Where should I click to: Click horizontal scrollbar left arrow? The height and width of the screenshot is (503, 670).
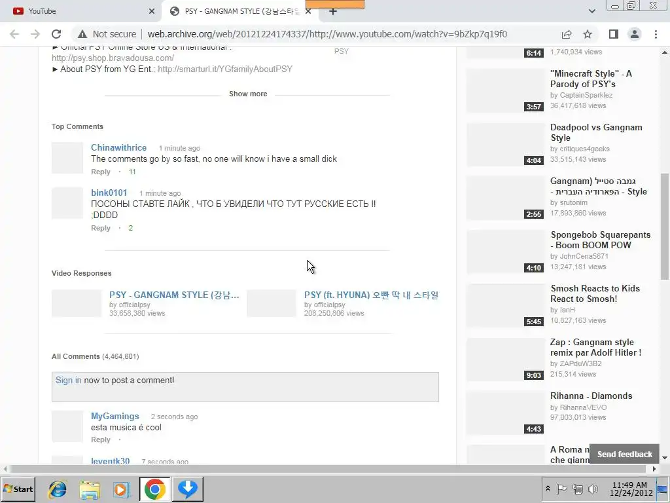(5, 469)
